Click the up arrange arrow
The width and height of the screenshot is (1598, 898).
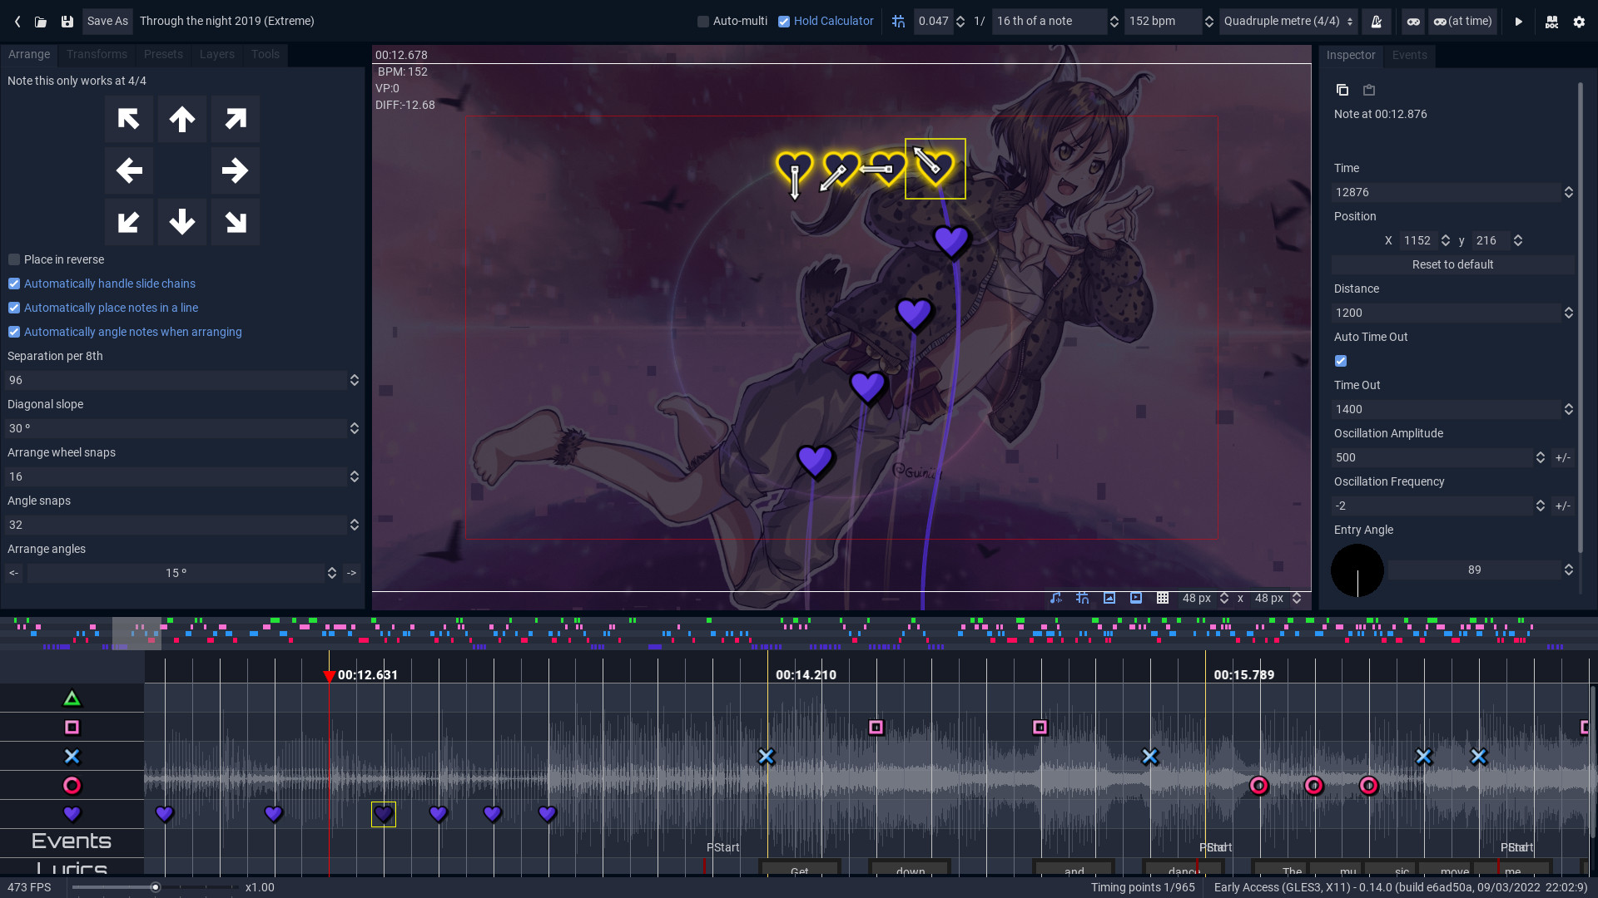click(x=182, y=119)
